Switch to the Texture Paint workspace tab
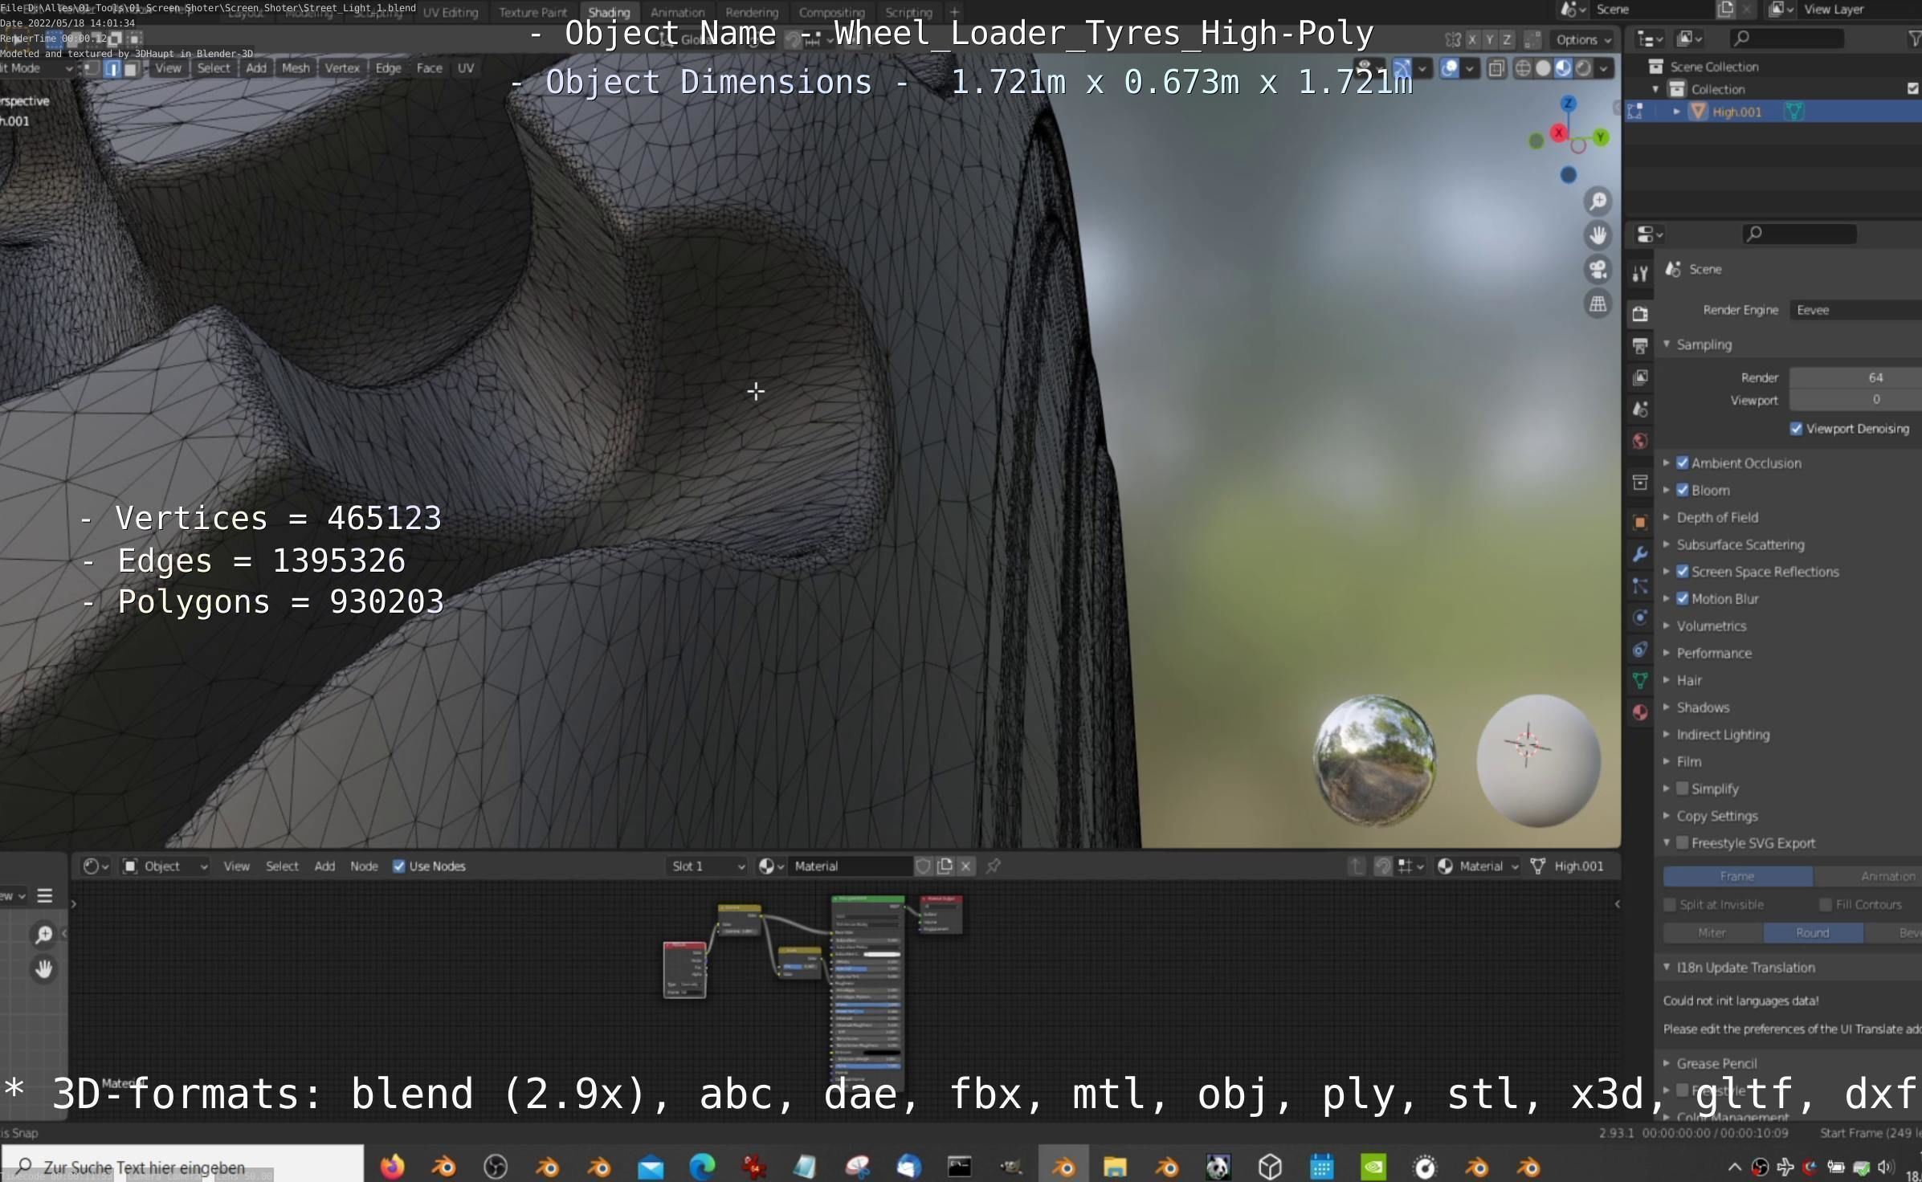Image resolution: width=1922 pixels, height=1182 pixels. click(x=533, y=12)
